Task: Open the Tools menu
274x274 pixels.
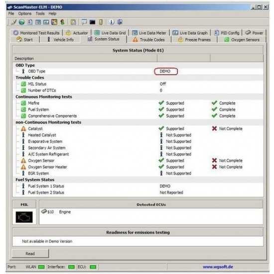Action: pyautogui.click(x=40, y=13)
